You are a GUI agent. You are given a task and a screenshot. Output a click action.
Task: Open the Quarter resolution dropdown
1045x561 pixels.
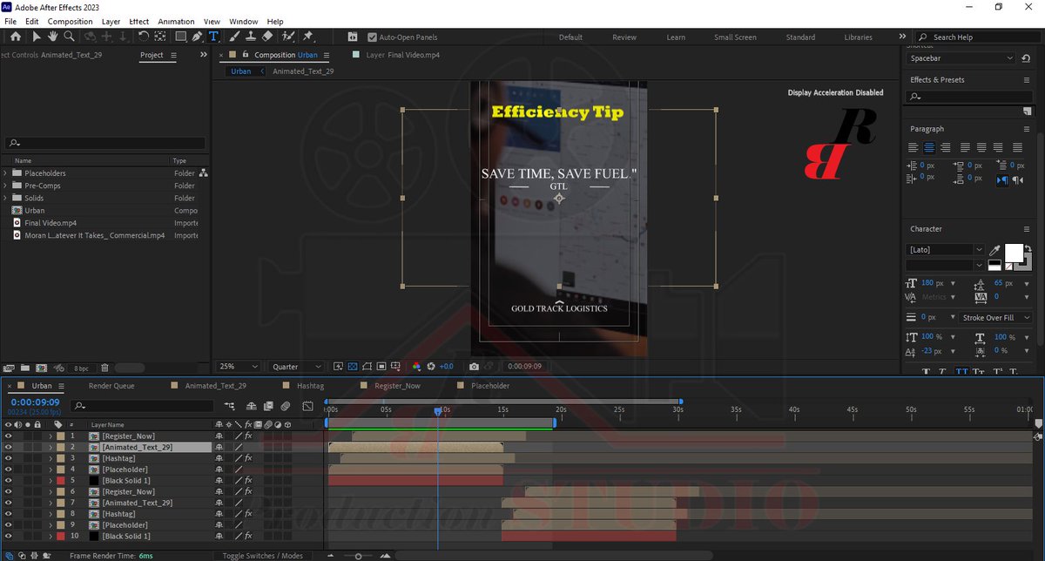pyautogui.click(x=295, y=367)
